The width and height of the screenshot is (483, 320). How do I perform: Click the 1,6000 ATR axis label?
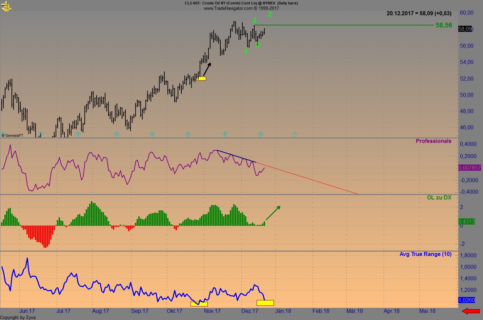click(468, 267)
